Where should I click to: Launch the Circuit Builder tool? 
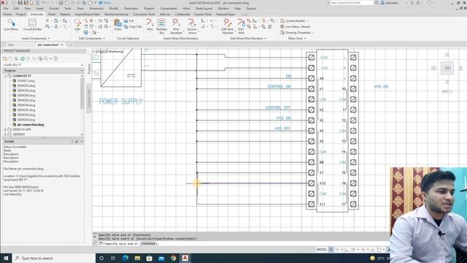[x=32, y=25]
